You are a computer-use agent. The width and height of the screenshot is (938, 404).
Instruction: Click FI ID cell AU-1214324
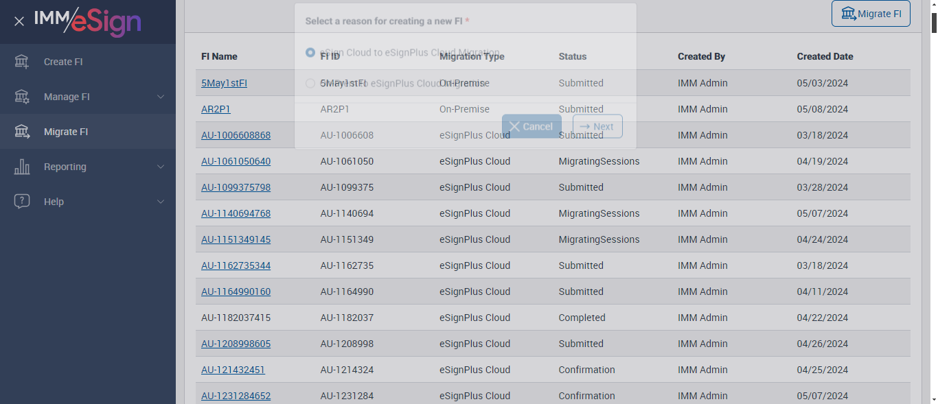[347, 370]
